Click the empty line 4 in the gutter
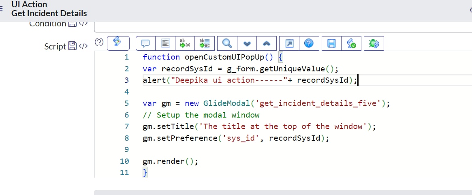Screen dimensions: 472x195 point(126,92)
